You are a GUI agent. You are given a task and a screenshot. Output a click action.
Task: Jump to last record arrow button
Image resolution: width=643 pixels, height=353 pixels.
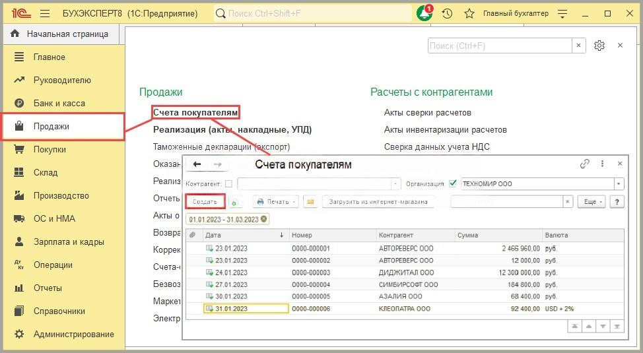[617, 327]
